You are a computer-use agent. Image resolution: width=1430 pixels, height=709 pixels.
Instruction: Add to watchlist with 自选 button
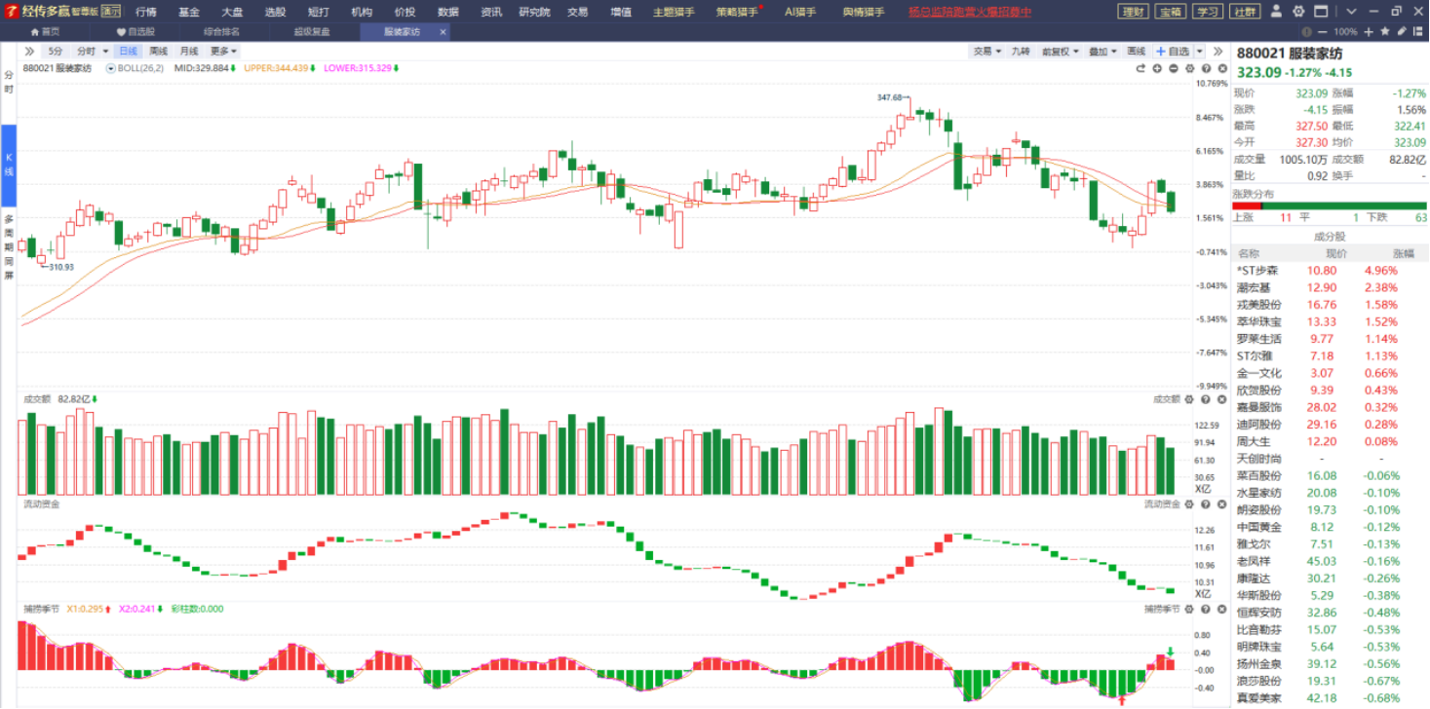pos(1174,51)
